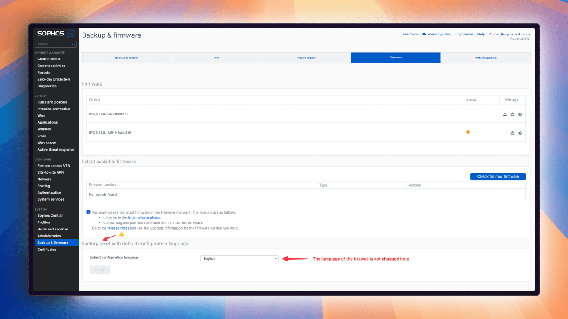
Task: Click the Actions column header
Action: click(x=415, y=185)
